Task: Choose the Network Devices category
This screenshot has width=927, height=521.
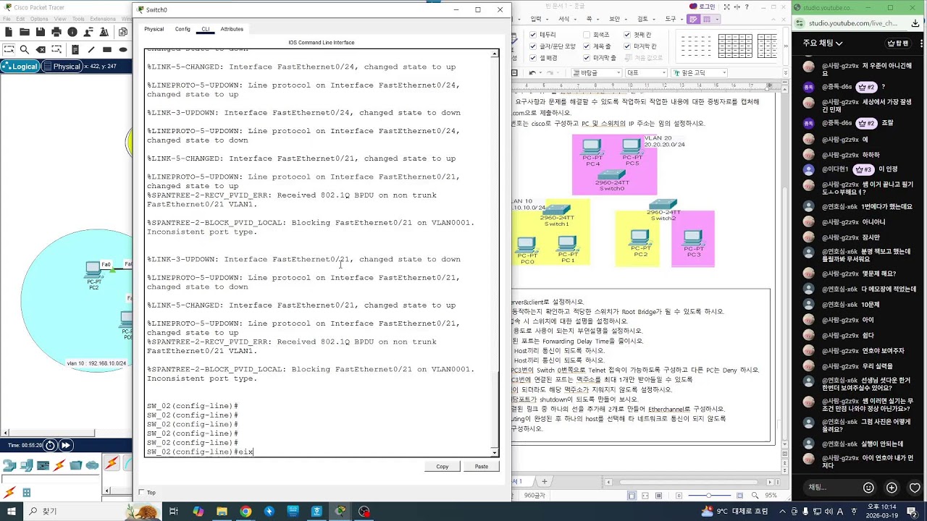Action: (x=9, y=465)
